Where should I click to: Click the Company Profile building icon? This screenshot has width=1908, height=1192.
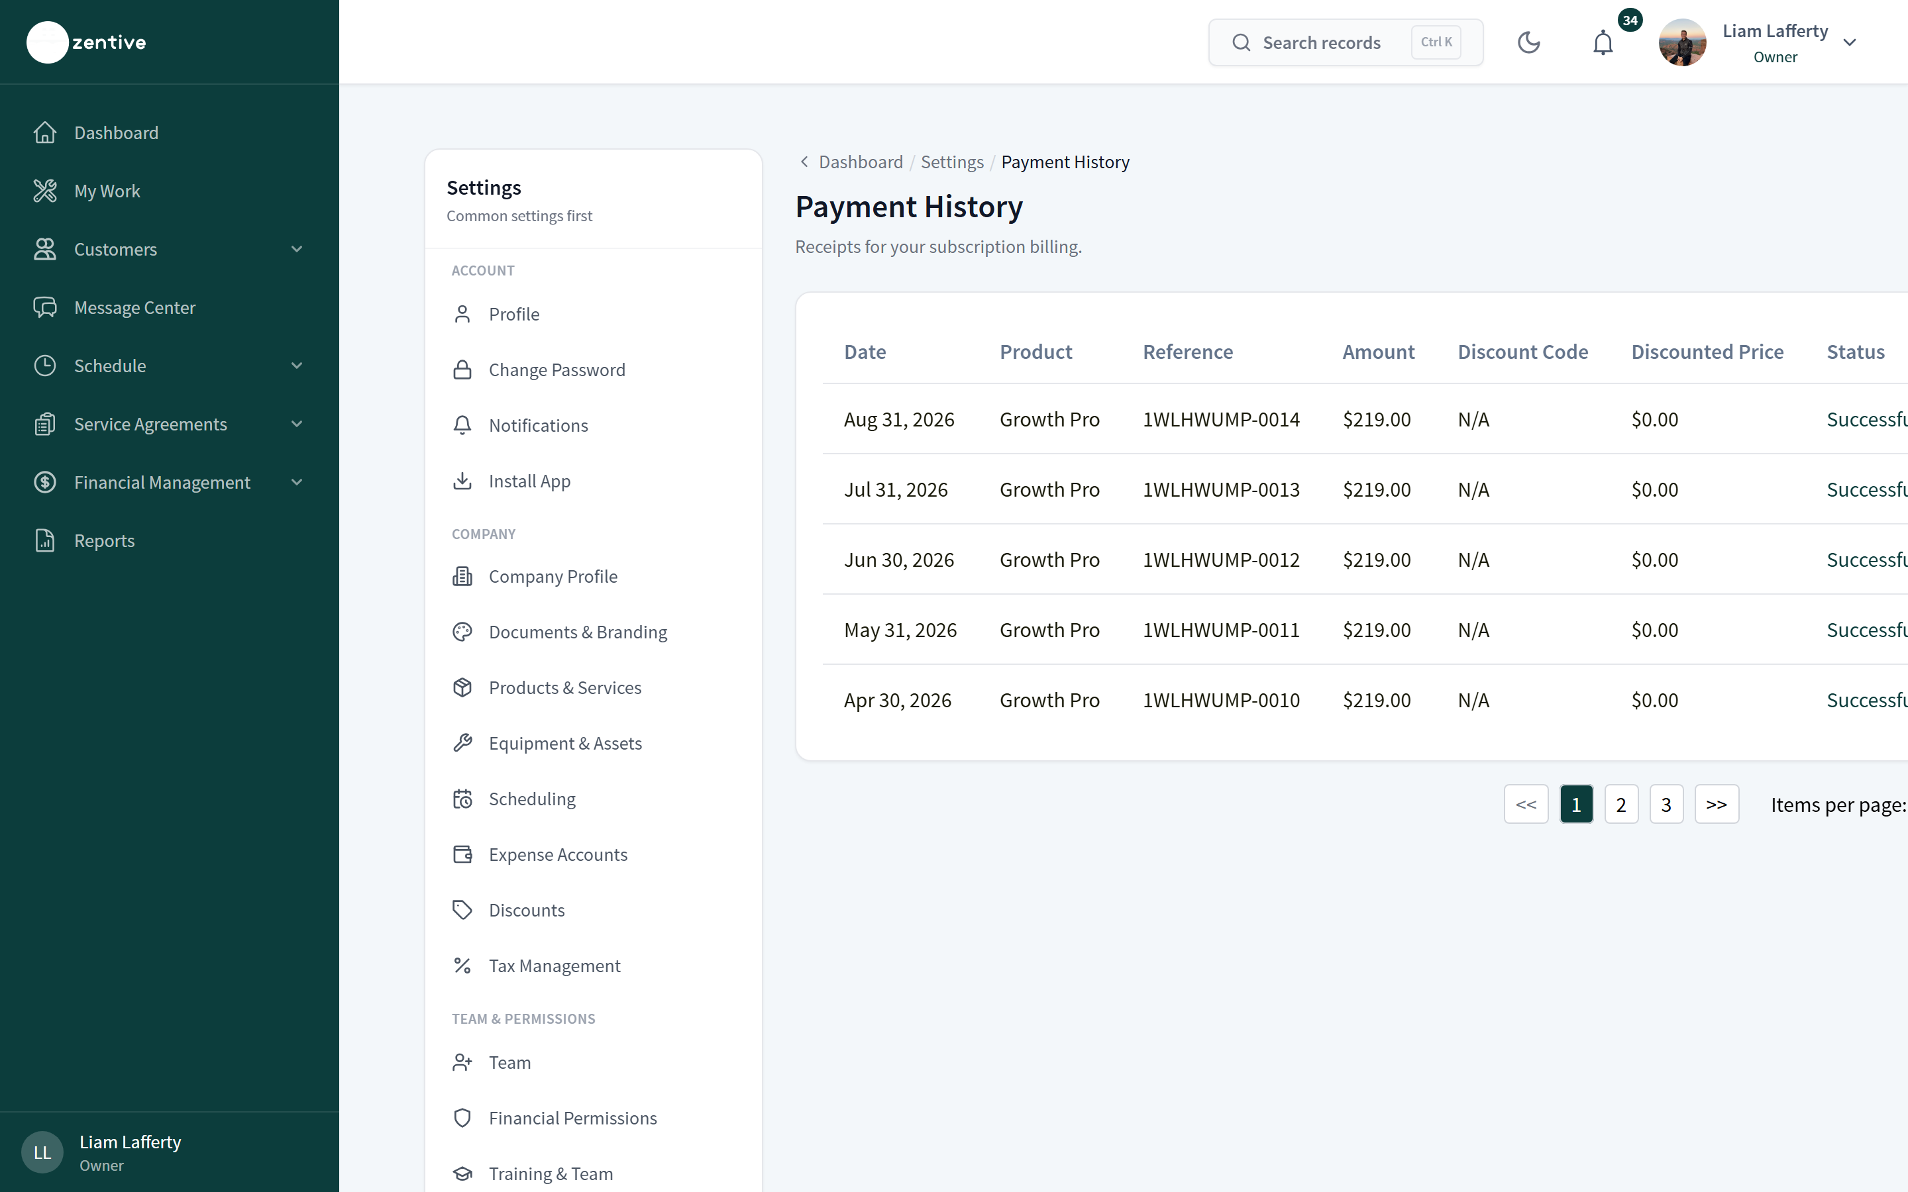click(463, 577)
